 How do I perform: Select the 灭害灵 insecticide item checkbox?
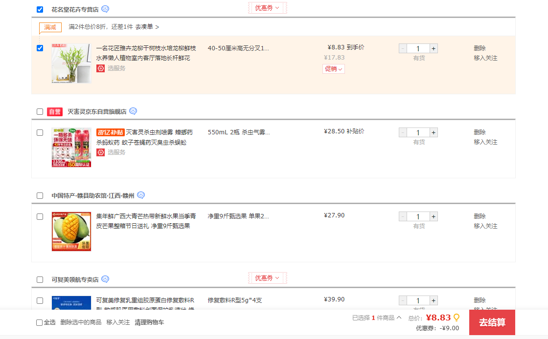(x=40, y=132)
